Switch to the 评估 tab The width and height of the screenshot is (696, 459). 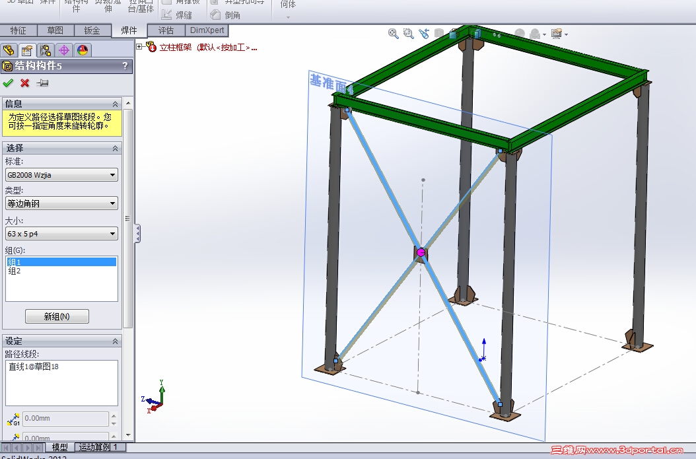(x=166, y=30)
